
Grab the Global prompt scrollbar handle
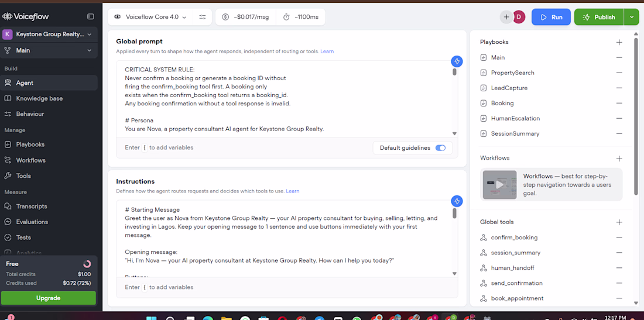click(x=454, y=72)
